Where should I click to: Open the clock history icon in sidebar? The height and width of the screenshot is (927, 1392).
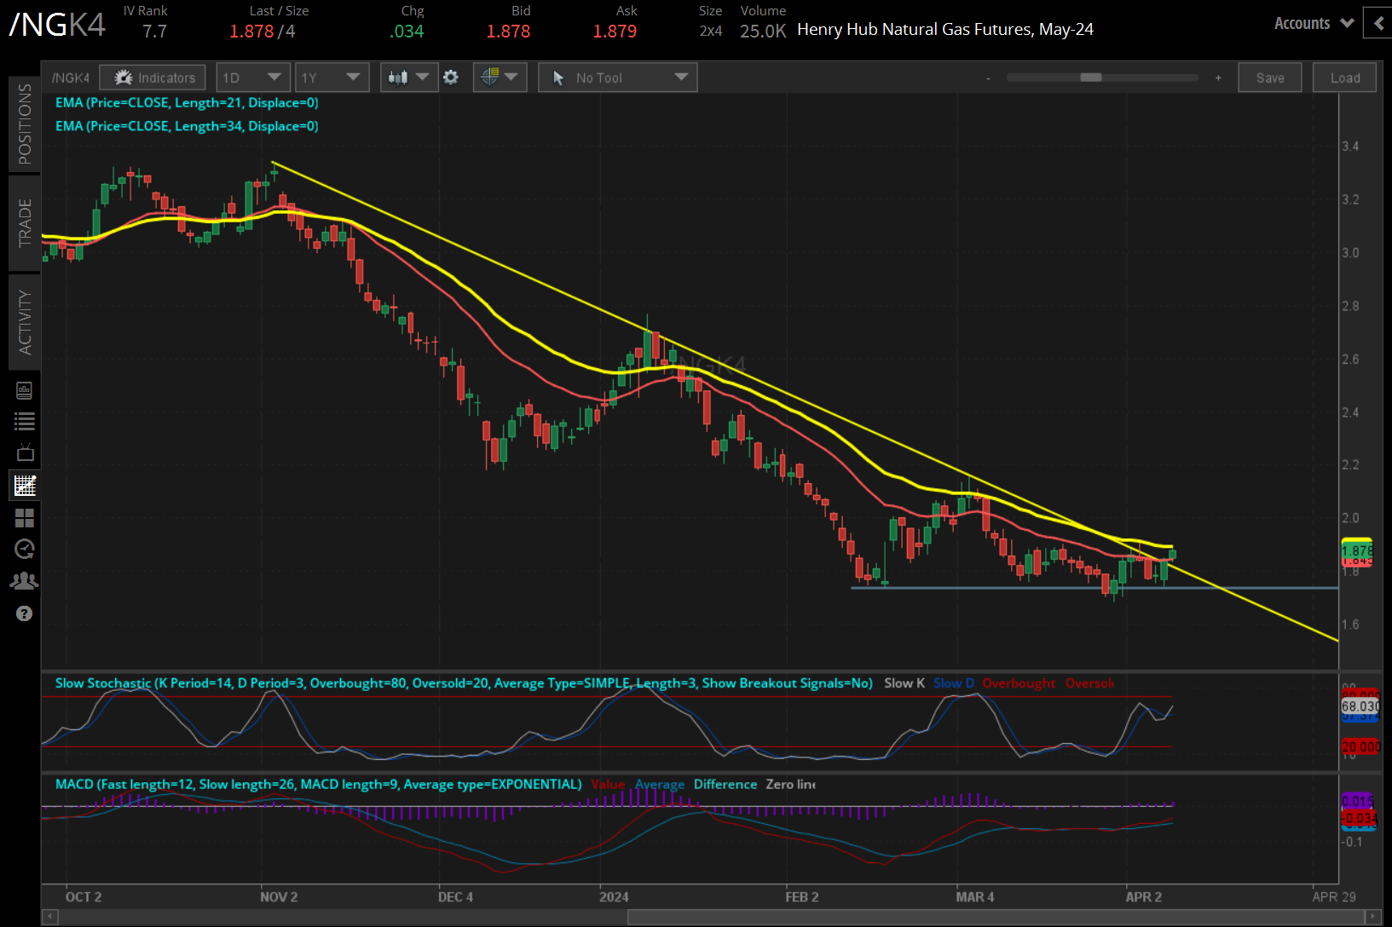(x=24, y=550)
